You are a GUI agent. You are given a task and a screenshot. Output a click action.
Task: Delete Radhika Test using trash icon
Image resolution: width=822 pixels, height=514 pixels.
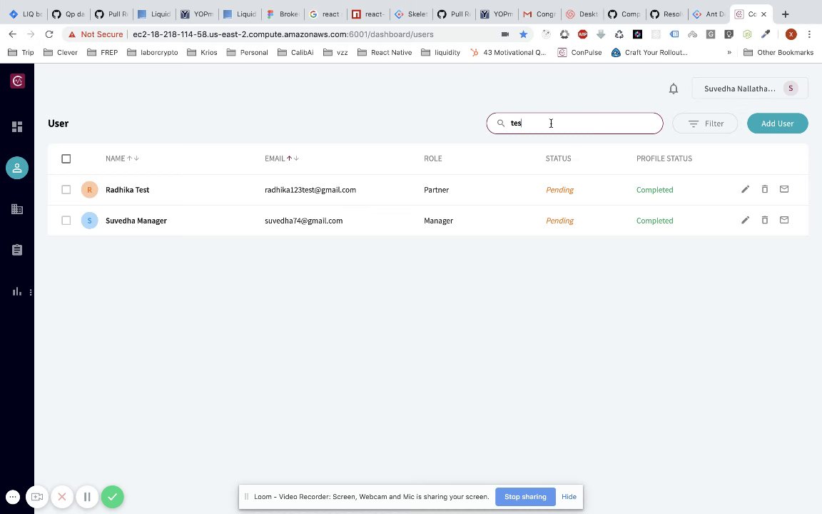765,189
